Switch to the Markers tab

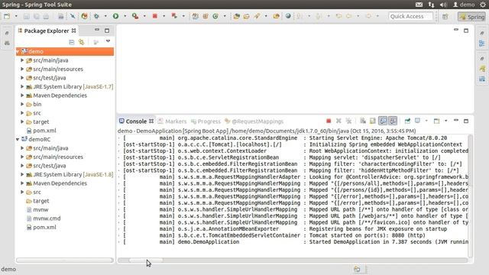pos(172,121)
